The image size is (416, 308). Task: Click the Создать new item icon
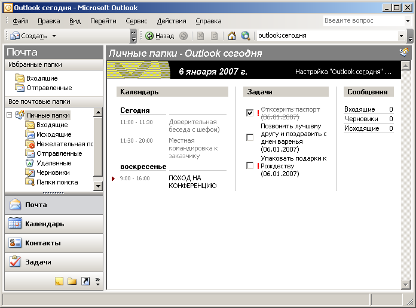tap(15, 36)
